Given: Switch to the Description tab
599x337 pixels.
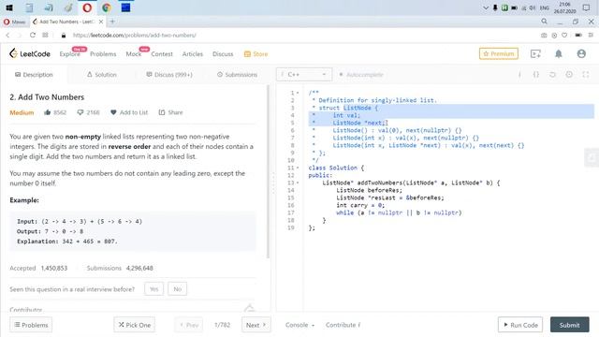Looking at the screenshot, I should click(x=34, y=75).
